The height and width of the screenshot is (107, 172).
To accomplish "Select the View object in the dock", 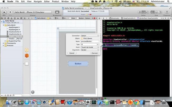I will 27,64.
